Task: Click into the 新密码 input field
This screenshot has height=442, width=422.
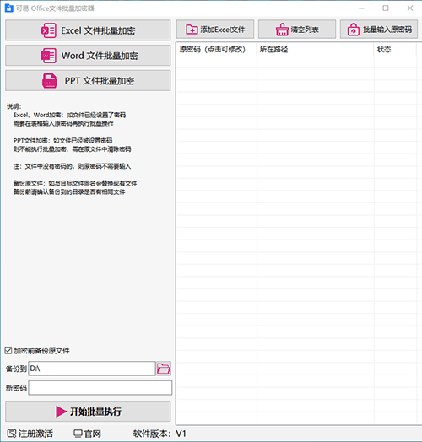Action: coord(100,388)
